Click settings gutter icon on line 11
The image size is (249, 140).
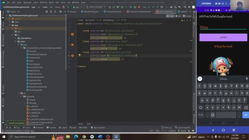pos(73,56)
